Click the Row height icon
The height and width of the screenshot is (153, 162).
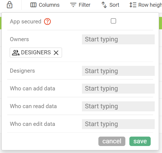[133, 5]
